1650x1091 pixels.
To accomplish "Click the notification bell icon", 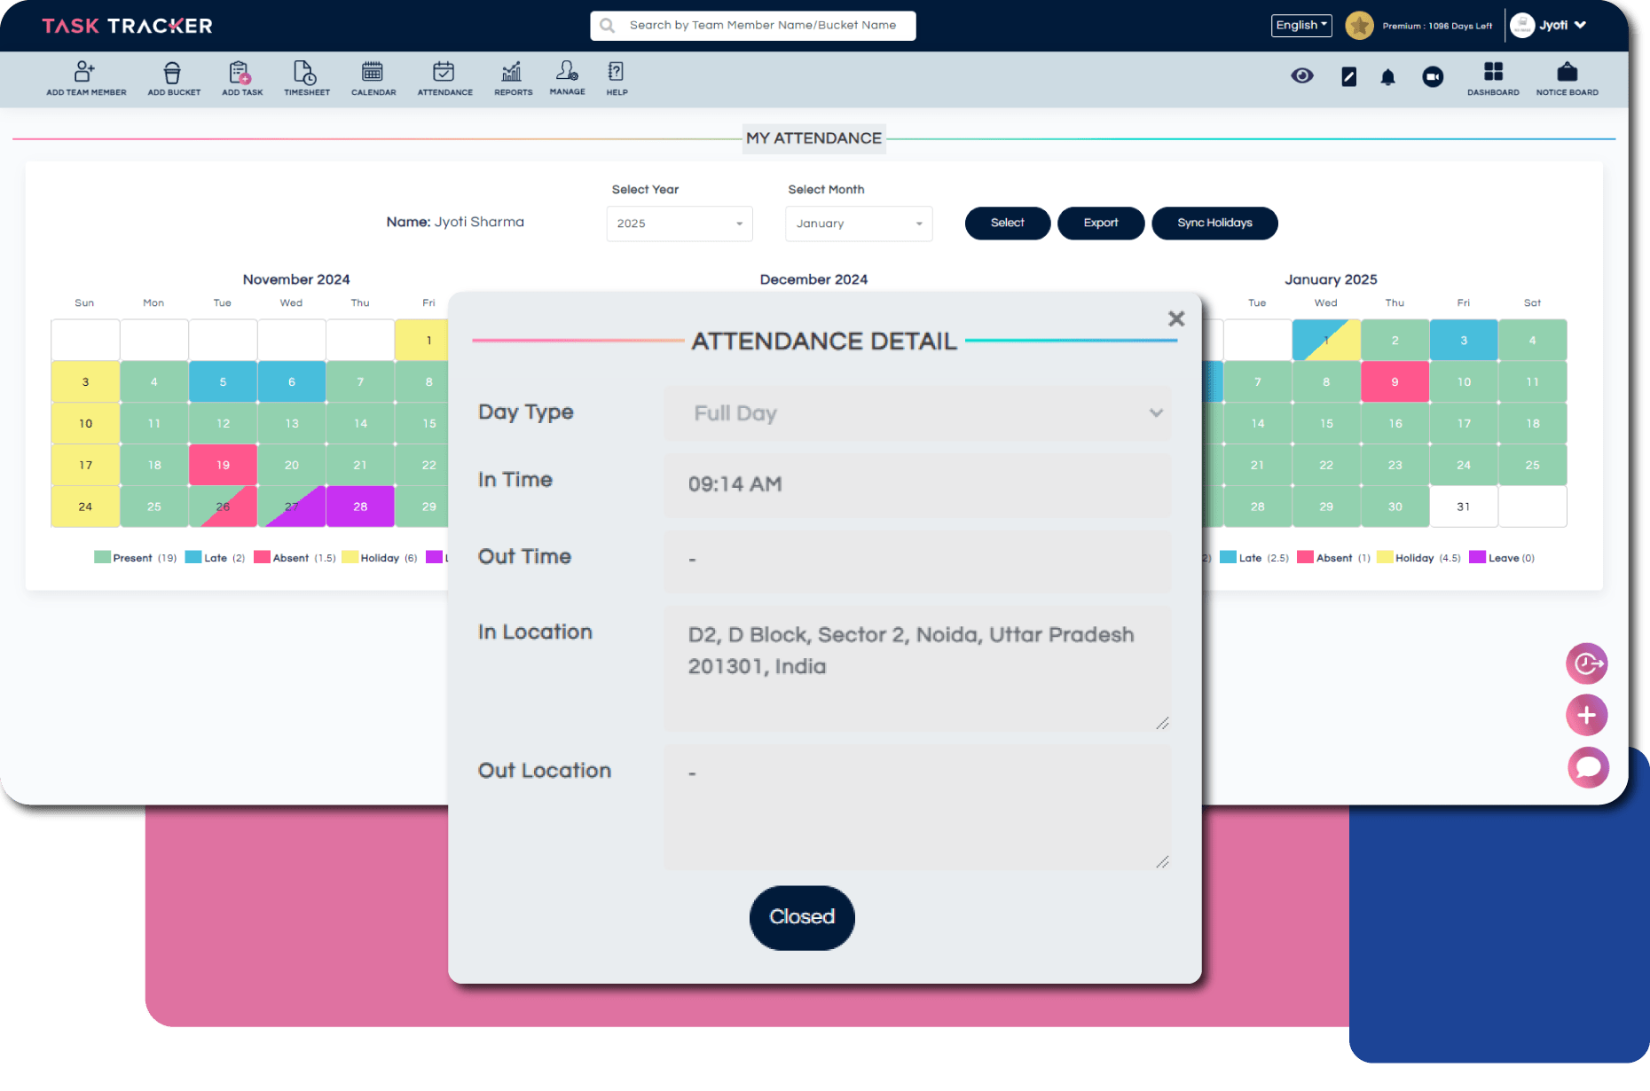I will (1387, 77).
